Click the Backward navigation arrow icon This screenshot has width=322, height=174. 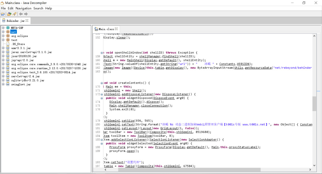pyautogui.click(x=21, y=14)
